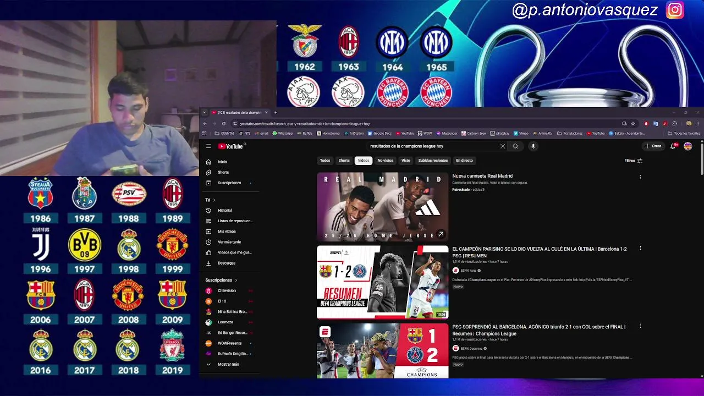Select the En directo chip
The height and width of the screenshot is (396, 704).
point(464,161)
